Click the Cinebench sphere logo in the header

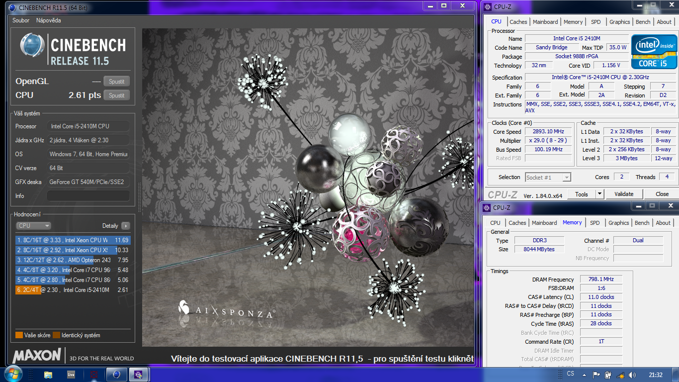pos(32,46)
